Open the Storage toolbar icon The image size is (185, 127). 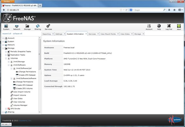coord(27,27)
